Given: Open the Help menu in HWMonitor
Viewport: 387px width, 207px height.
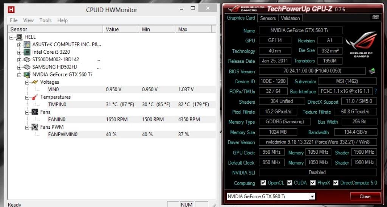Looking at the screenshot, I should pyautogui.click(x=62, y=20).
